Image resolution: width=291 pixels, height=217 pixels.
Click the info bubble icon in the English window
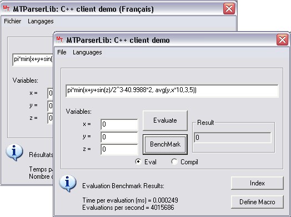point(68,183)
